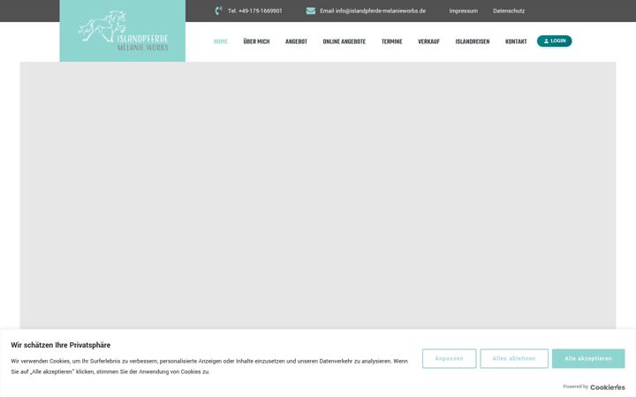Viewport: 636px width, 397px height.
Task: Open the CookieYes powered-by logo link
Action: (x=607, y=387)
